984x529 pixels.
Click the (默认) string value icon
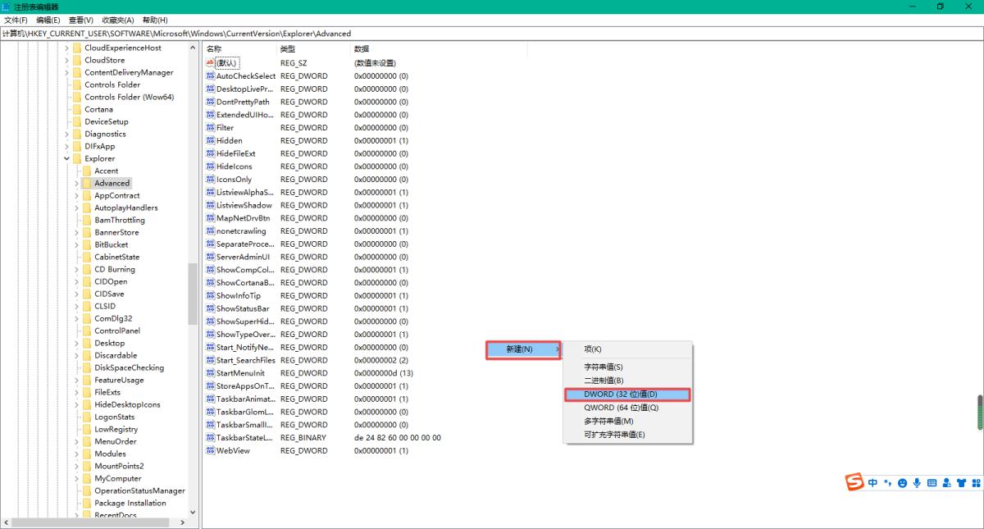tap(210, 62)
